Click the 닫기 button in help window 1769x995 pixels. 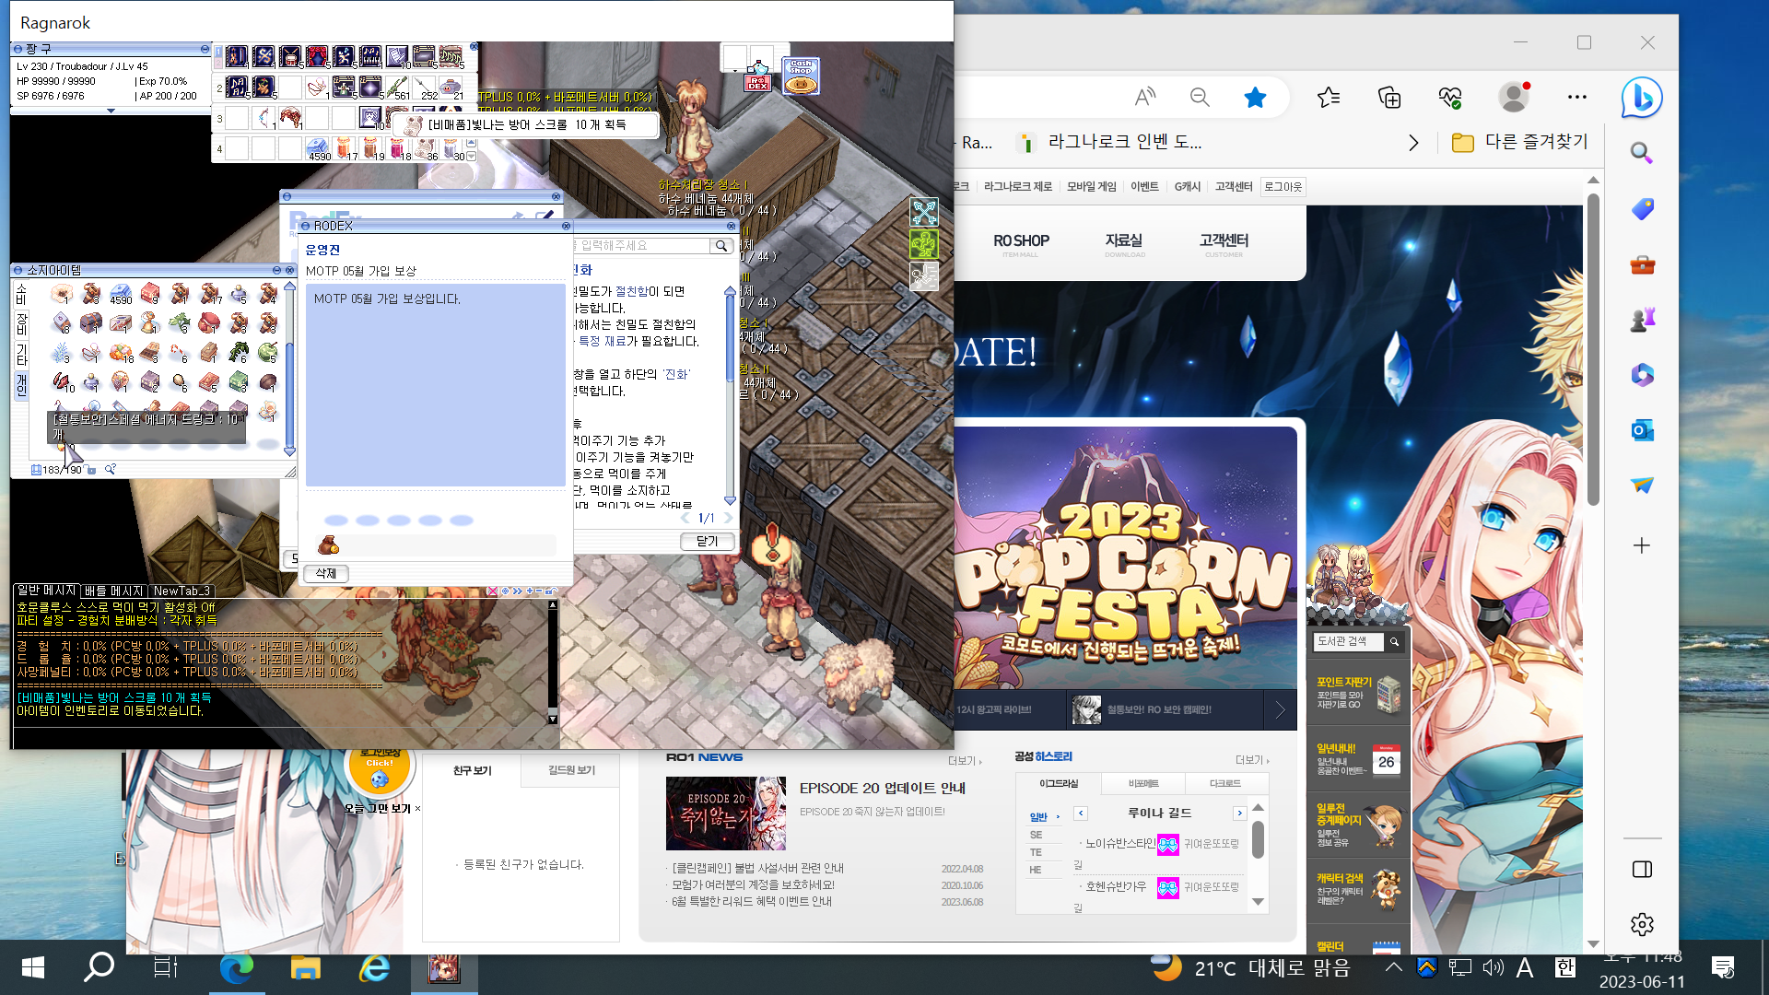click(707, 542)
